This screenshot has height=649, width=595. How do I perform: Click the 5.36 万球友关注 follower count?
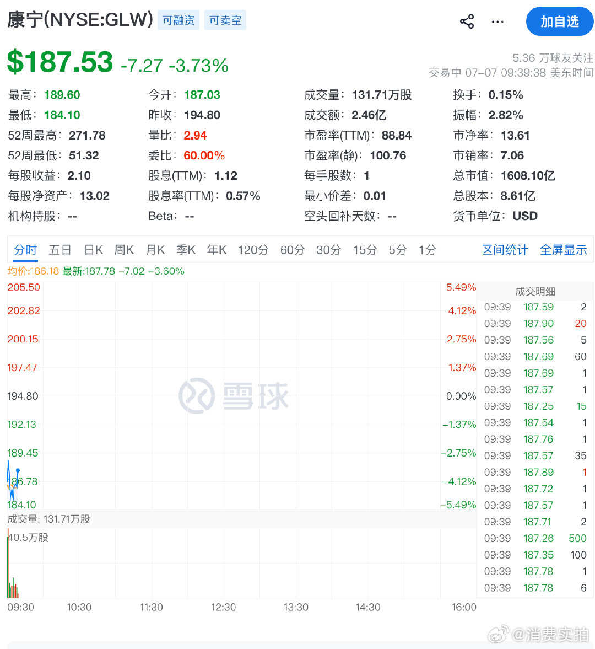point(553,58)
